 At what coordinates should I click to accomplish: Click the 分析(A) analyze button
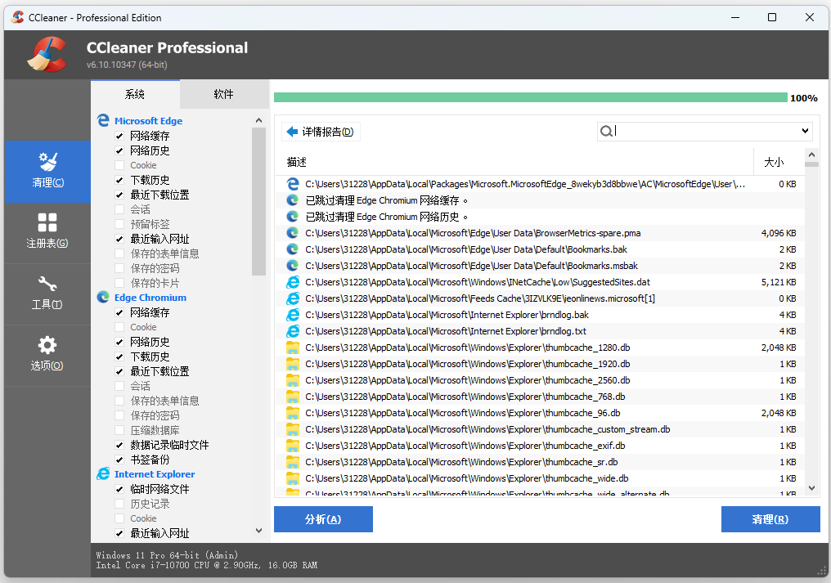click(x=323, y=519)
